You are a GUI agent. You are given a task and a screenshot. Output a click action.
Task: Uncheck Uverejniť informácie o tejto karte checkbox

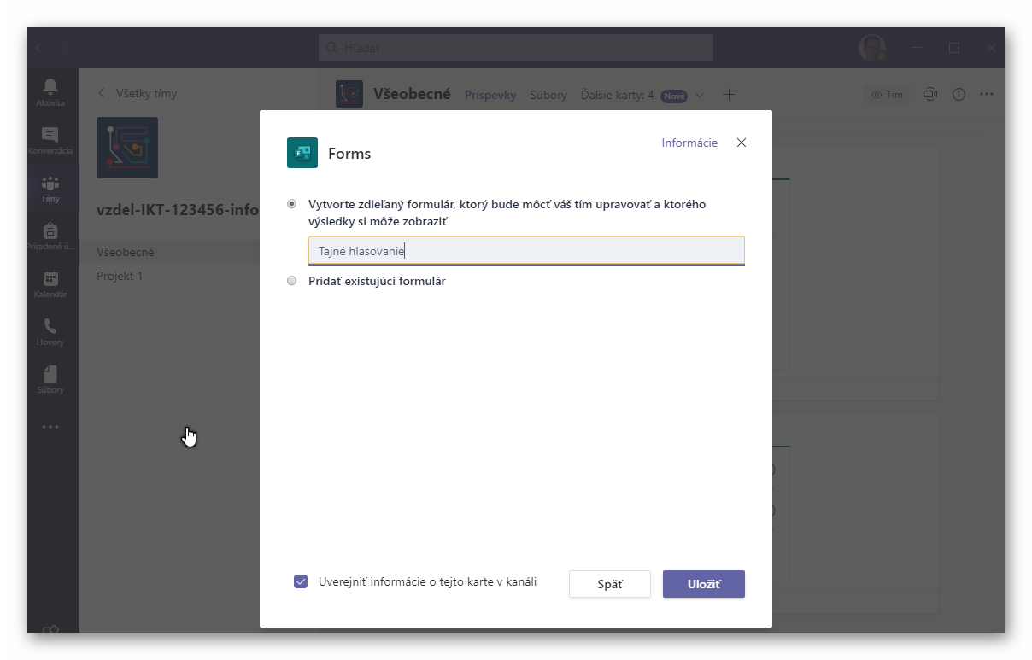(301, 582)
